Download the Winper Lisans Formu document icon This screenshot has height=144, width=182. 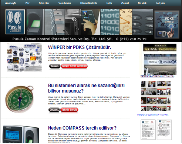pyautogui.click(x=164, y=130)
